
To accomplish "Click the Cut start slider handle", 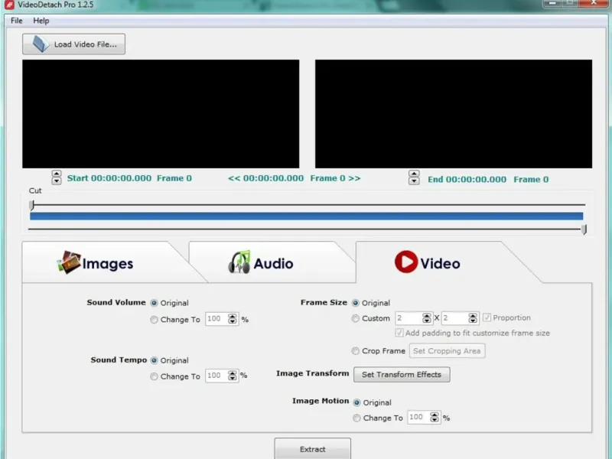I will [31, 205].
